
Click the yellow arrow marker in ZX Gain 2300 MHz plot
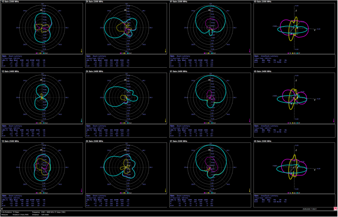[165, 50]
